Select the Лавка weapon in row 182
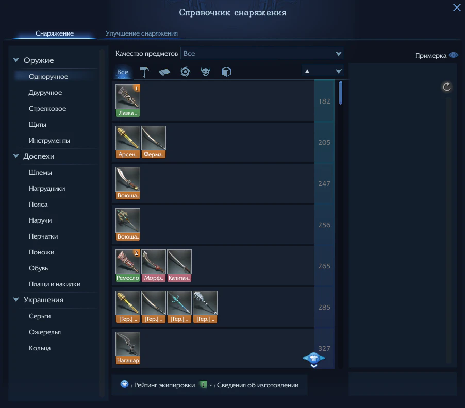This screenshot has width=465, height=408. click(128, 101)
